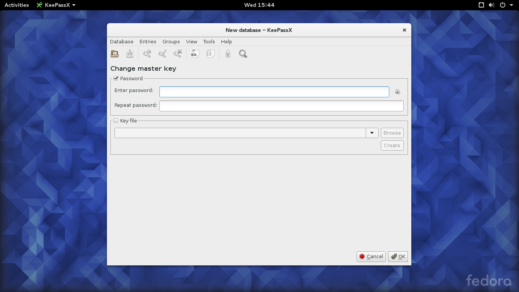Toggle password visibility eye icon
Image resolution: width=519 pixels, height=292 pixels.
398,92
